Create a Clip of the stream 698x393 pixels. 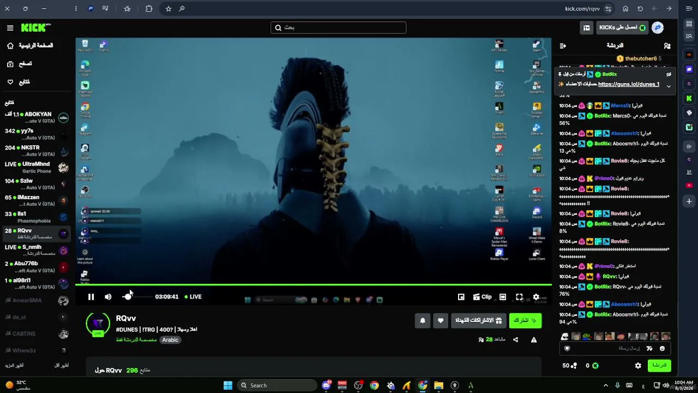pos(482,297)
